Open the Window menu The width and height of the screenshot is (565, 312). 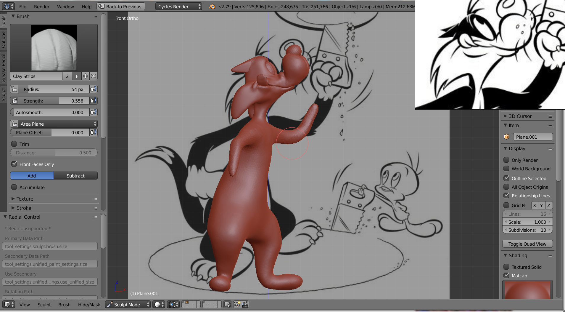(65, 7)
